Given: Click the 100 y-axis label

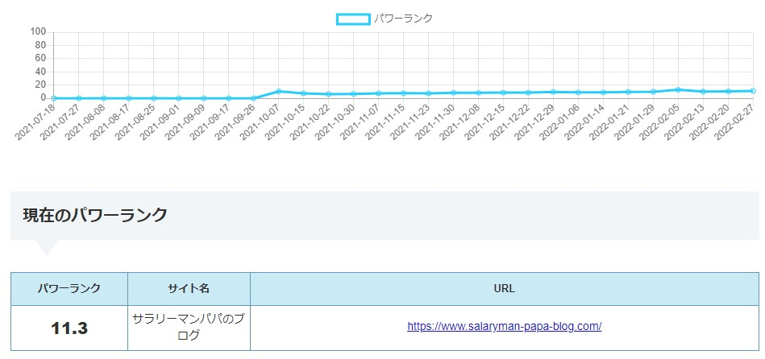Looking at the screenshot, I should 37,31.
